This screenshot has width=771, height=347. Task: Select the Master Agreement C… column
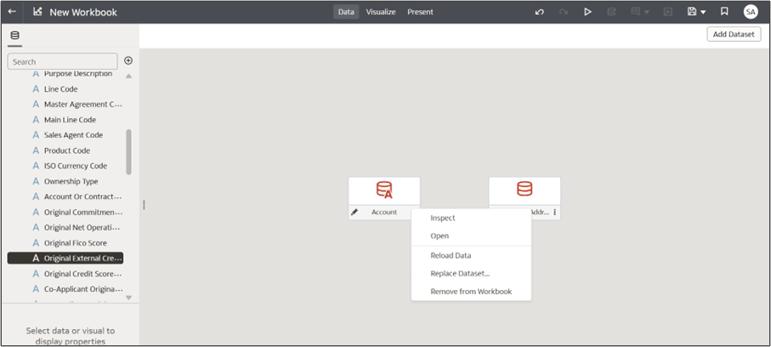pos(83,105)
